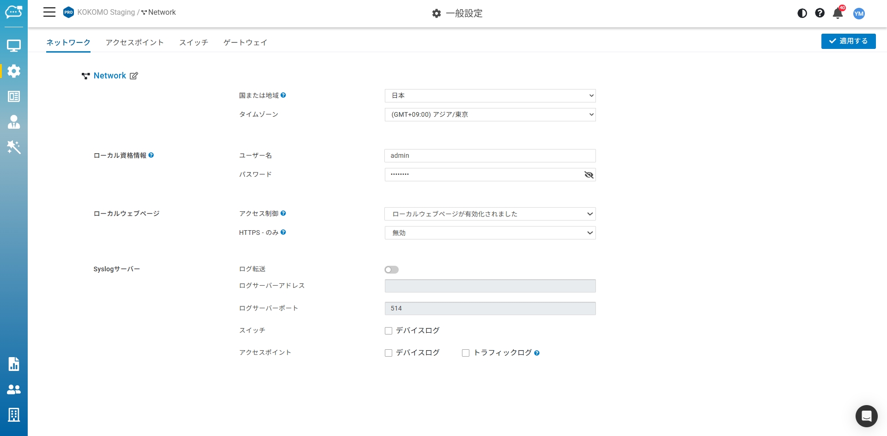Click the 適用する apply button
The width and height of the screenshot is (887, 436).
[848, 41]
